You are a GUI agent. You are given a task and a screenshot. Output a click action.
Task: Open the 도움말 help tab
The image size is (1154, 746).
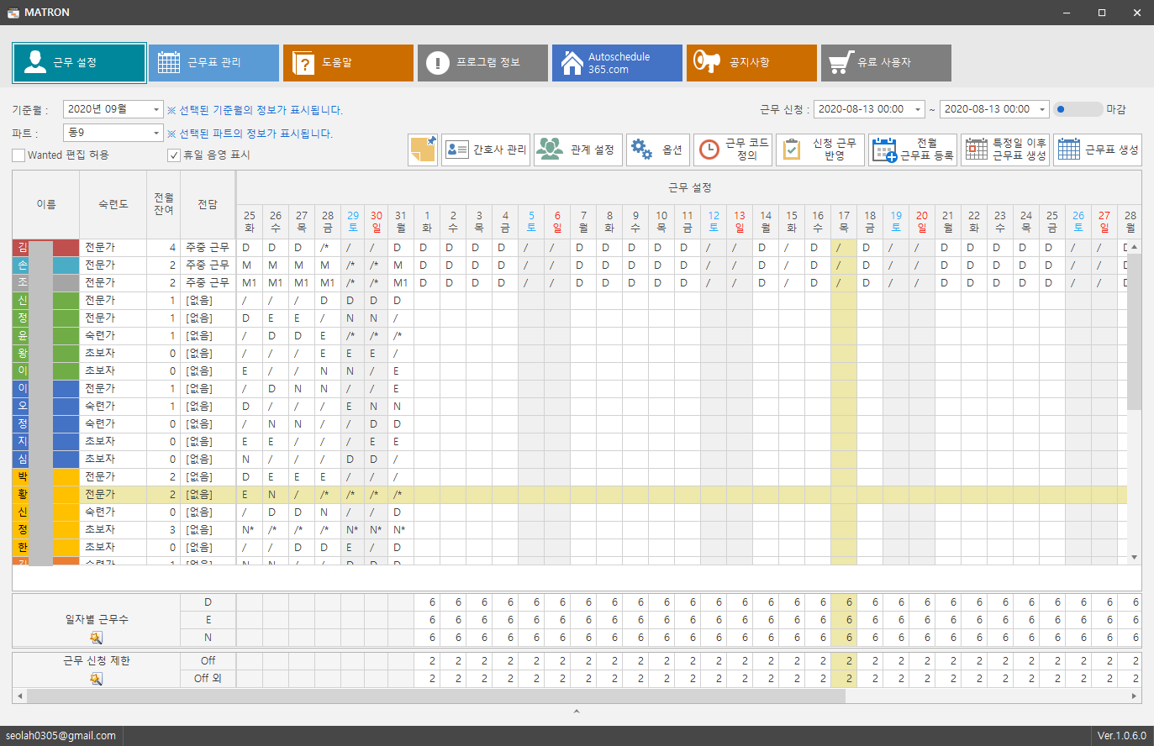pyautogui.click(x=348, y=63)
